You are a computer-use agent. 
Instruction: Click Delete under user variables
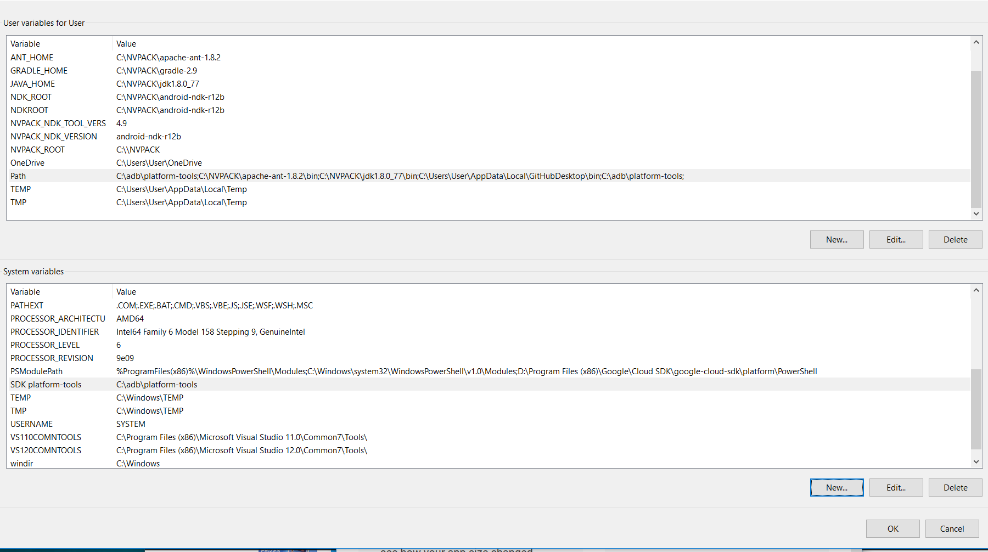(955, 239)
